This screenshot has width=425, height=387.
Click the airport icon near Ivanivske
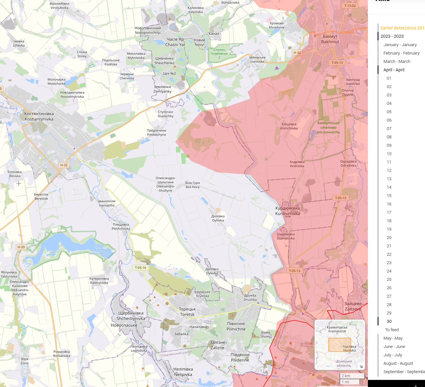click(277, 68)
